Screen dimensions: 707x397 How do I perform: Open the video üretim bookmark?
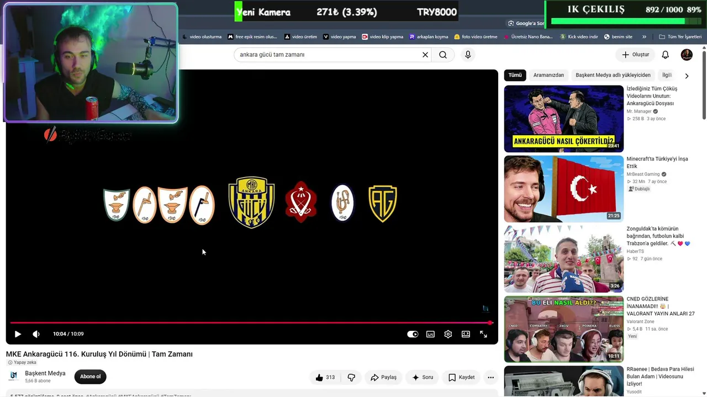[300, 37]
